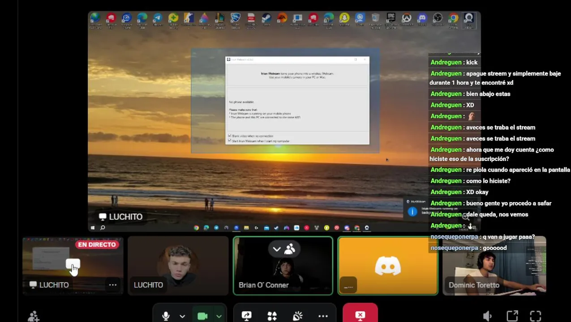The height and width of the screenshot is (322, 571).
Task: Open more call options ellipsis
Action: pyautogui.click(x=323, y=316)
